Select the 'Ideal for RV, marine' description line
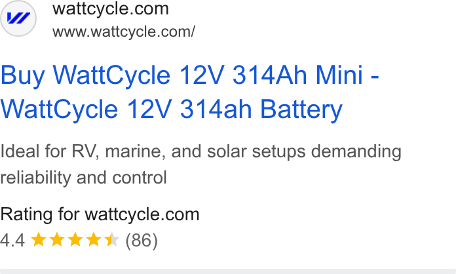456x274 pixels. pyautogui.click(x=200, y=151)
